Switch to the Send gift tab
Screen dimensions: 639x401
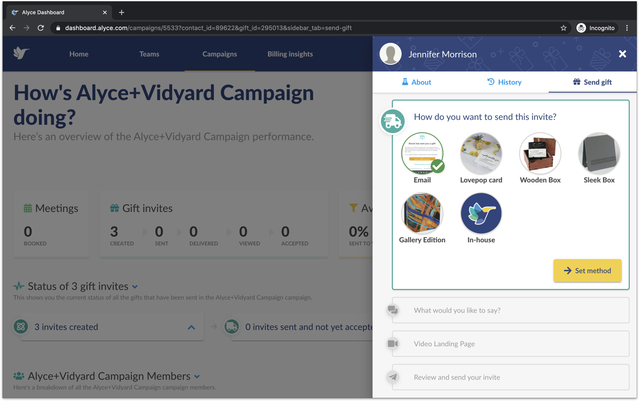pos(592,82)
